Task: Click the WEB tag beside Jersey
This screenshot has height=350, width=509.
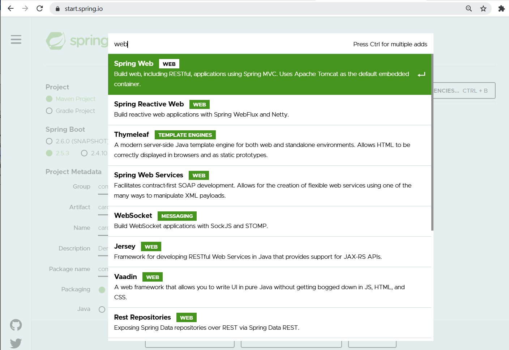Action: 151,247
